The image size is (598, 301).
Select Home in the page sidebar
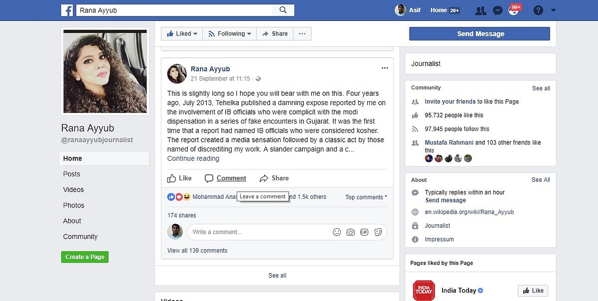(x=104, y=158)
